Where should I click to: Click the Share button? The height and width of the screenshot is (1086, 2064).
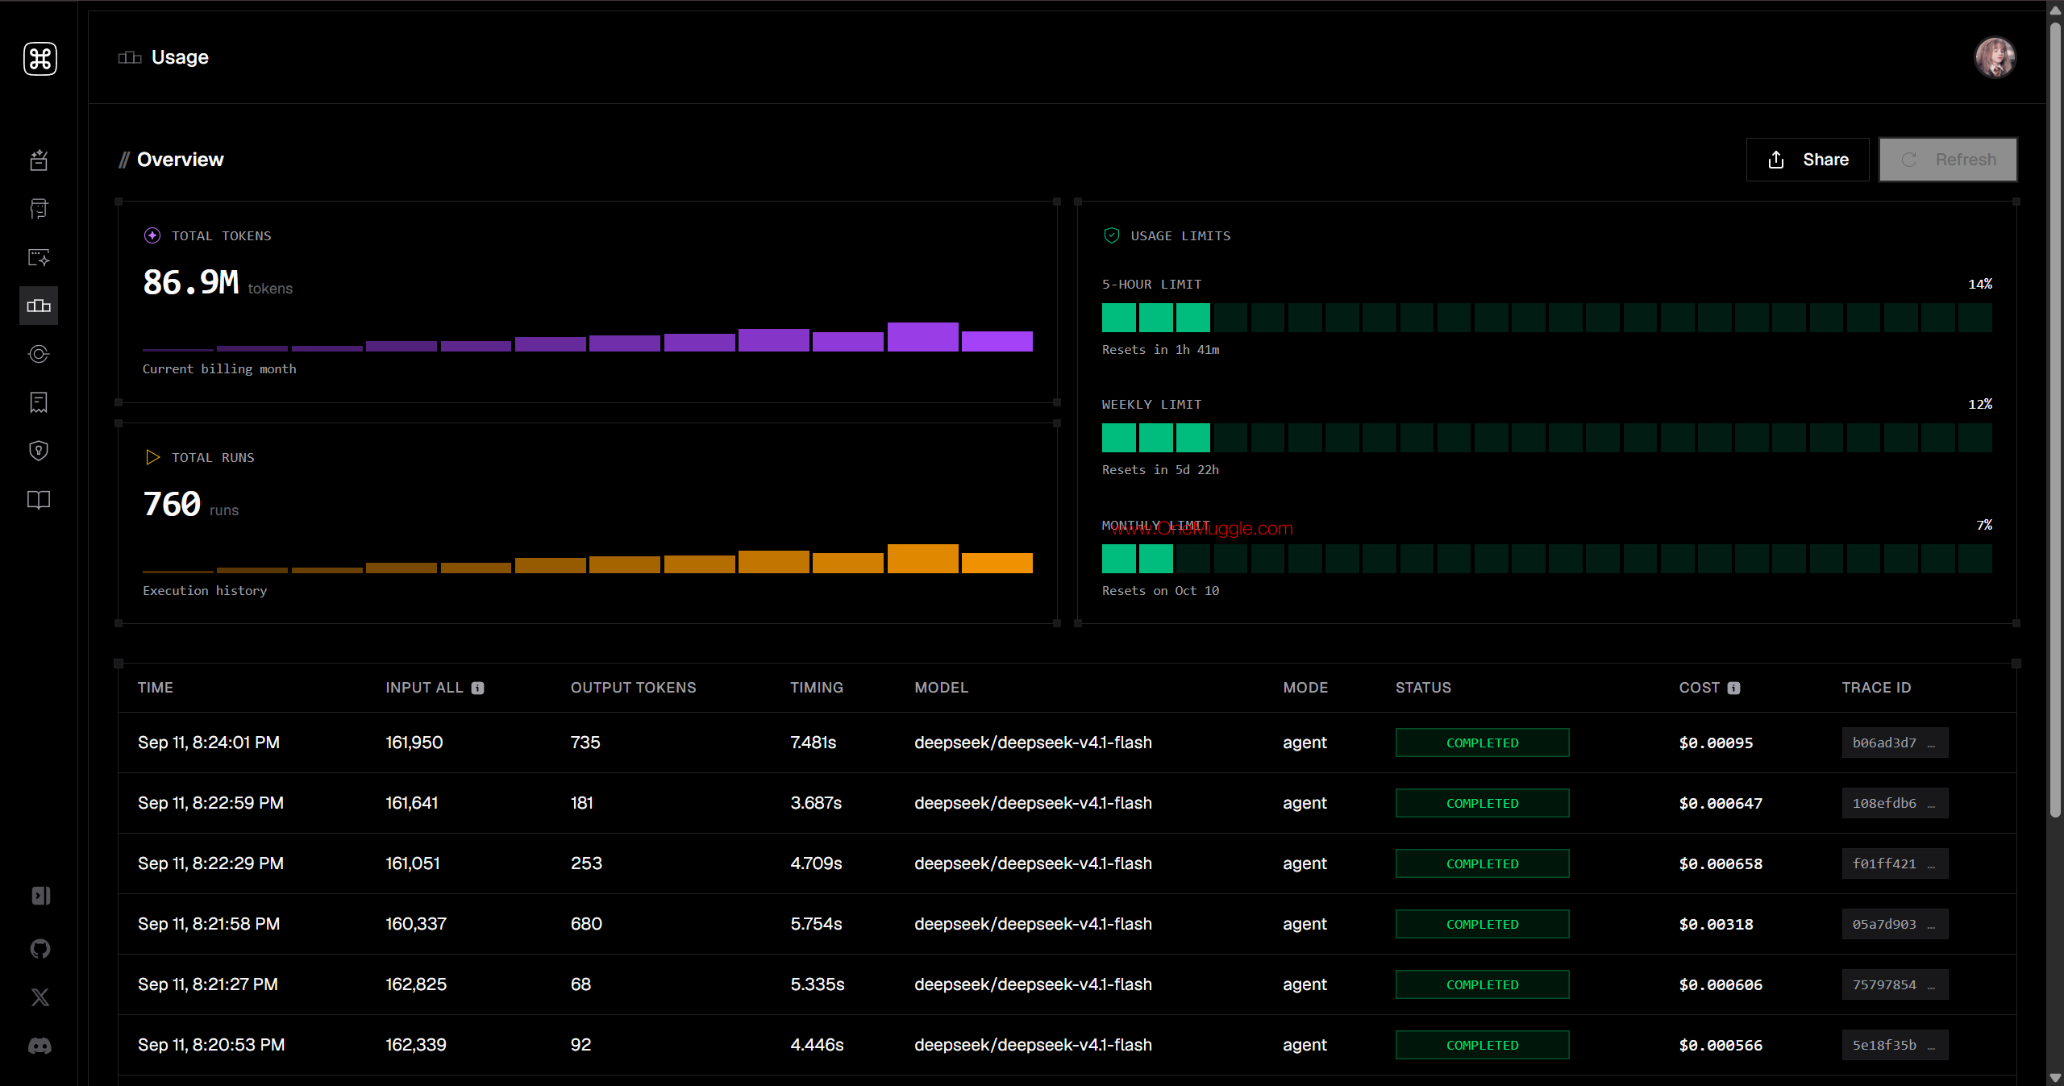[1808, 160]
